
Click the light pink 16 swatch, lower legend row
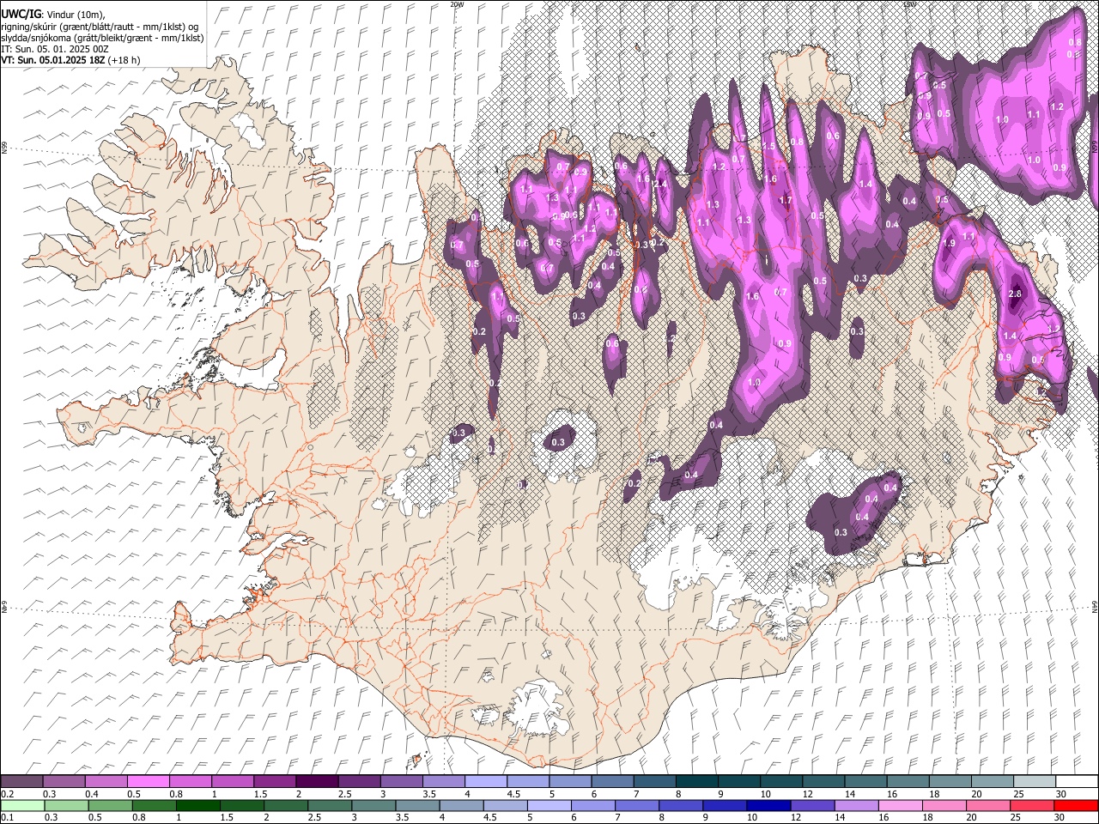(902, 805)
